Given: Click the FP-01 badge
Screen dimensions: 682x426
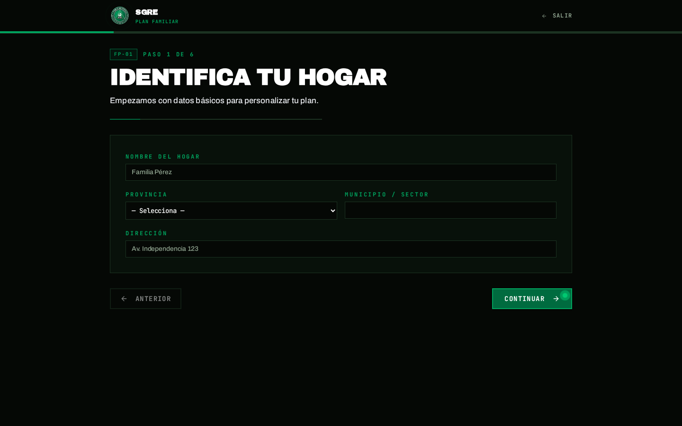Looking at the screenshot, I should [124, 54].
